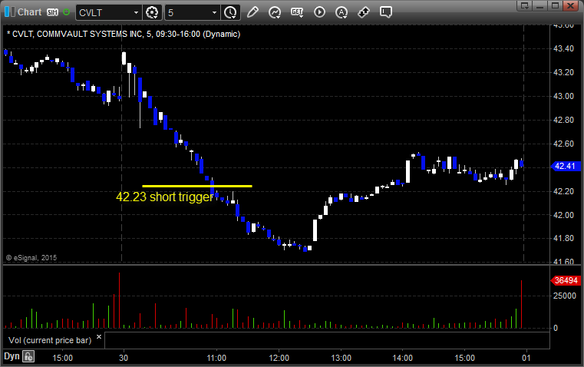Open the studies chart-line icon menu

[x=275, y=12]
